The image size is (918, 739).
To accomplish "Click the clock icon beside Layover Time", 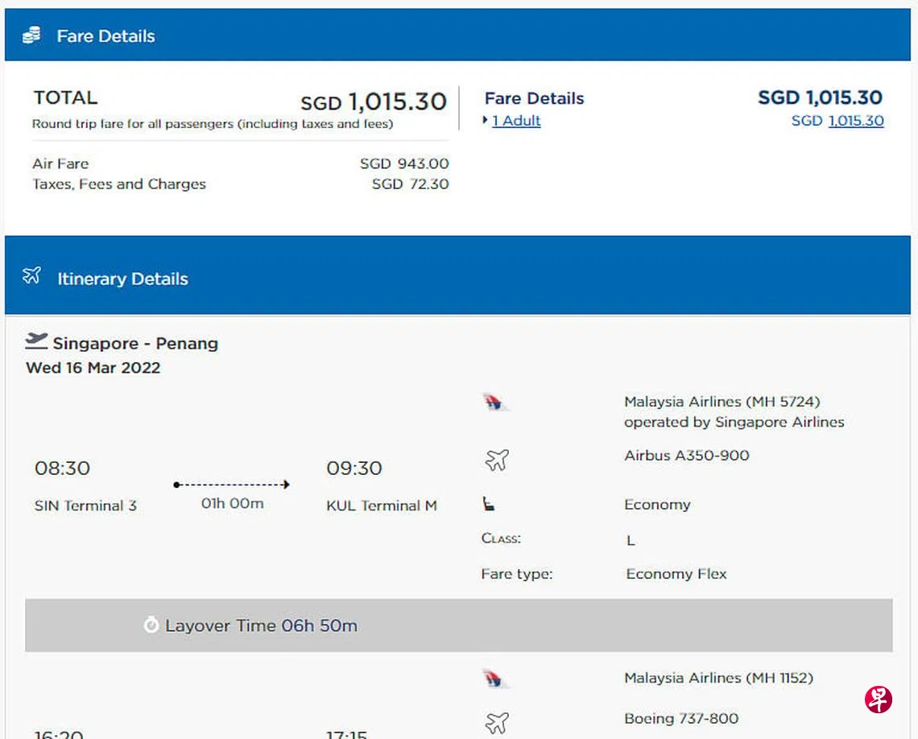I will click(151, 625).
